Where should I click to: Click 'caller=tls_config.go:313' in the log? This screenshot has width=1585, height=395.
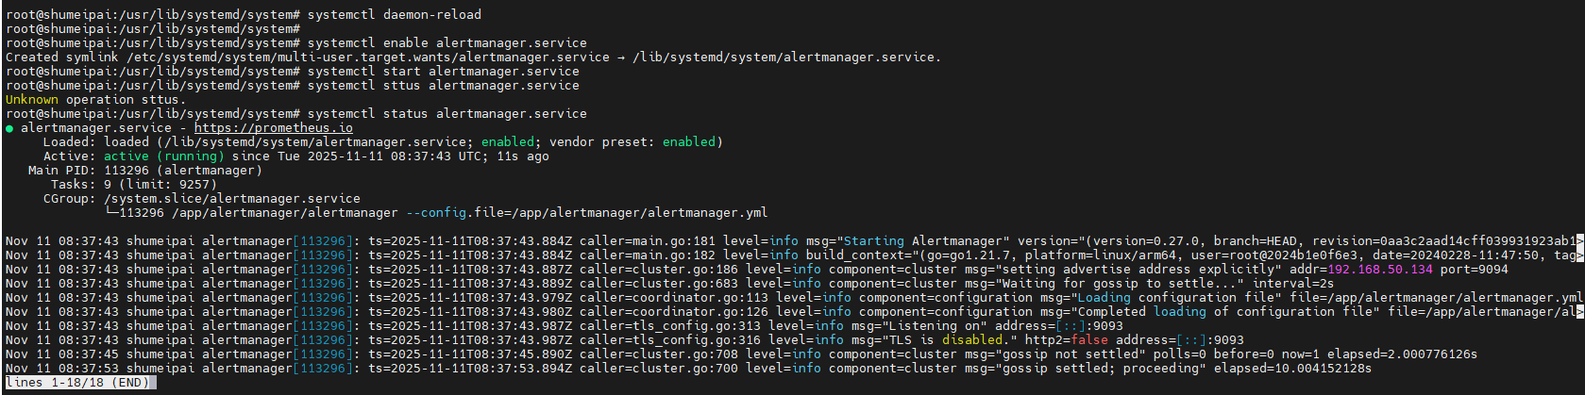pyautogui.click(x=670, y=326)
